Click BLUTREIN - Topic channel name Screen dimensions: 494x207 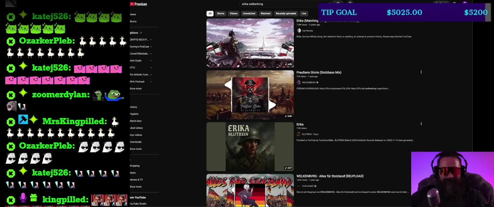click(x=310, y=134)
